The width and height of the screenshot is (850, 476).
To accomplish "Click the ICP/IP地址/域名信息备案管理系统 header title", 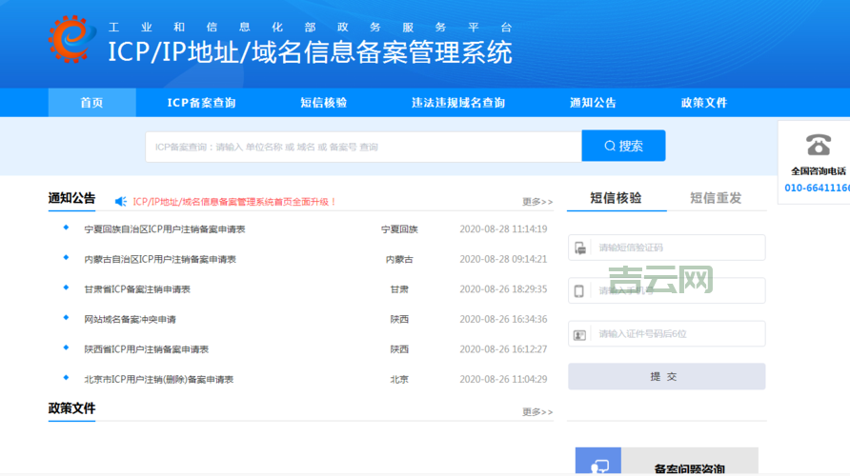I will click(x=310, y=52).
